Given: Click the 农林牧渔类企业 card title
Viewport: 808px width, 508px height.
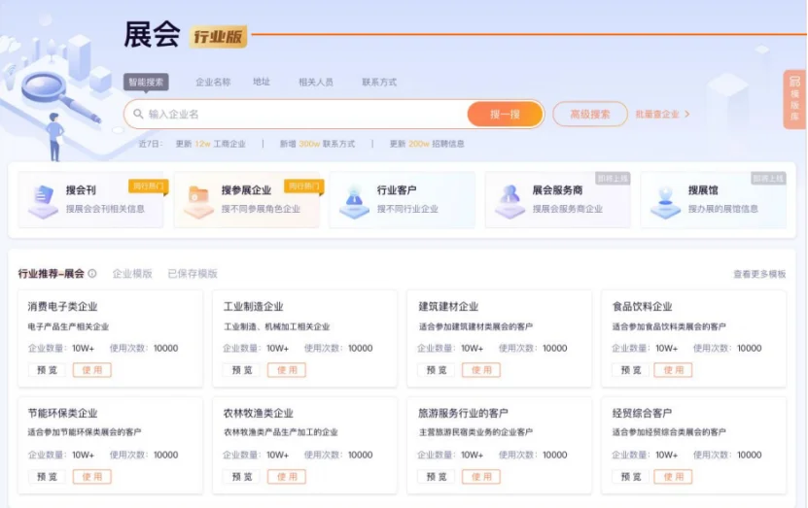Looking at the screenshot, I should 259,413.
